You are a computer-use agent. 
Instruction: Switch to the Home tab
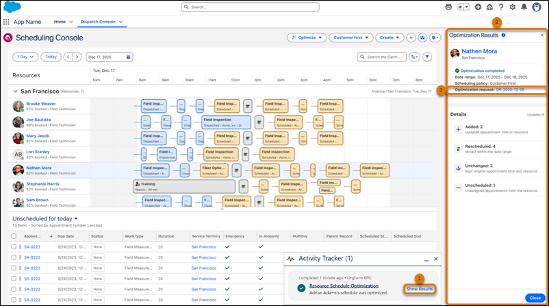coord(60,22)
